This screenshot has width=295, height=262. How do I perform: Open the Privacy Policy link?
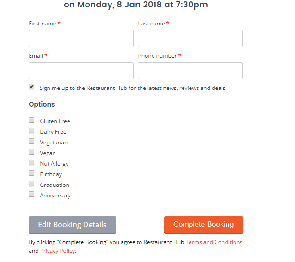pos(58,251)
